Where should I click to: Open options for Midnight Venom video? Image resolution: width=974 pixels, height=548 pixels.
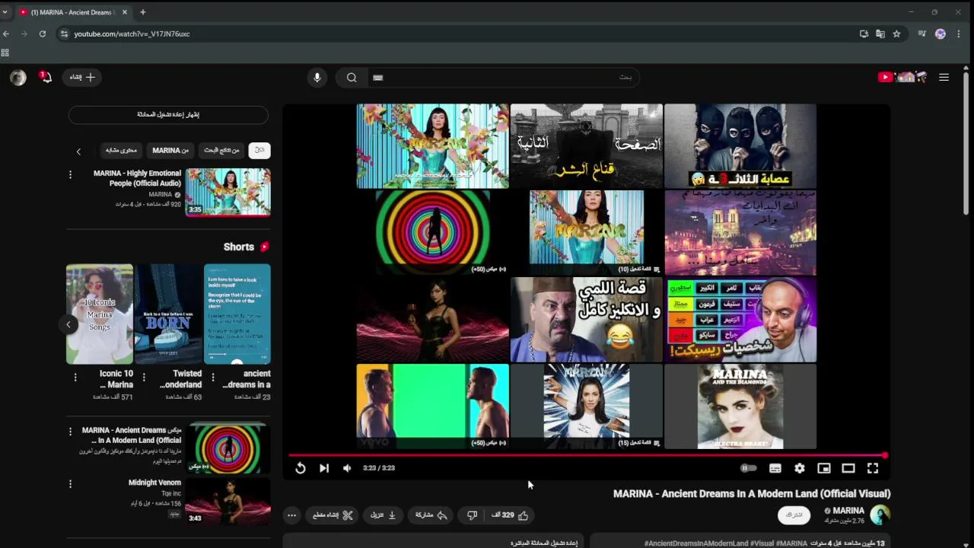point(70,484)
